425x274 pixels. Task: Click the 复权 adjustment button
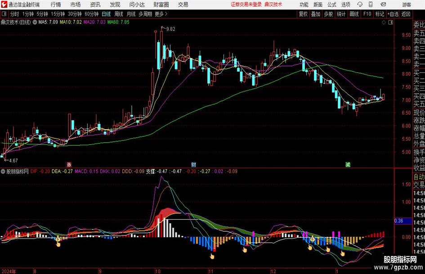[x=303, y=14]
